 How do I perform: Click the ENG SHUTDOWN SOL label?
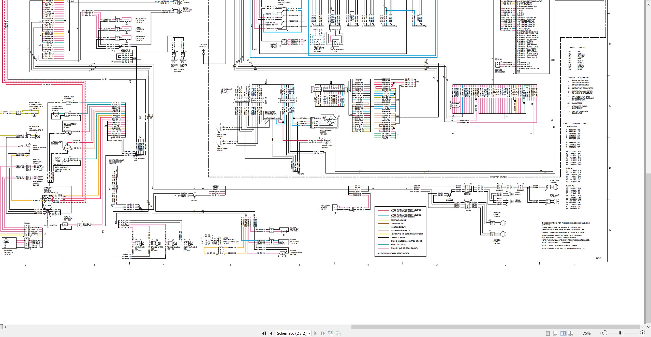coord(40,146)
